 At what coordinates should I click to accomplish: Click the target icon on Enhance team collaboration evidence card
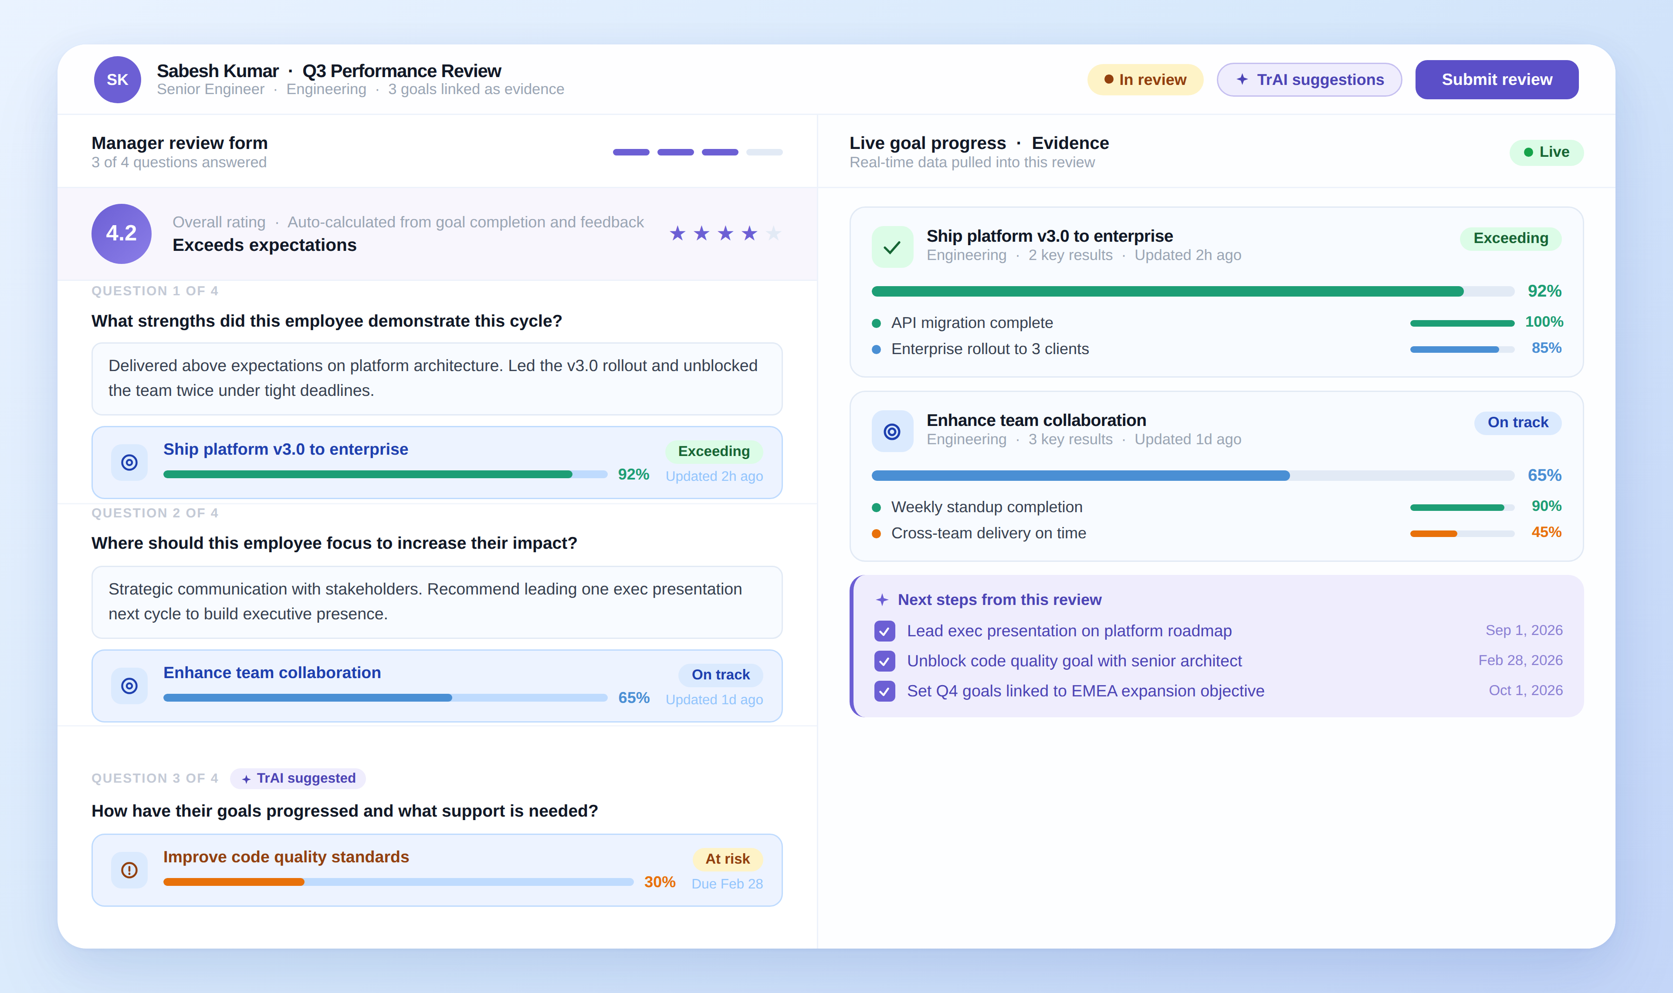click(892, 432)
